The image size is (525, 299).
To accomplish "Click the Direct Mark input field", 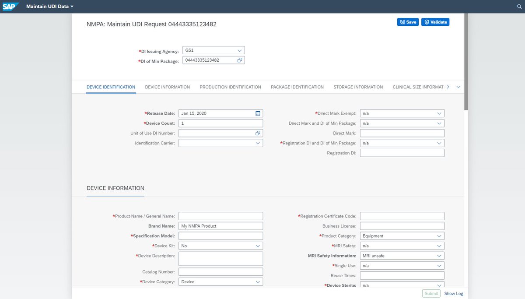I will [x=402, y=133].
